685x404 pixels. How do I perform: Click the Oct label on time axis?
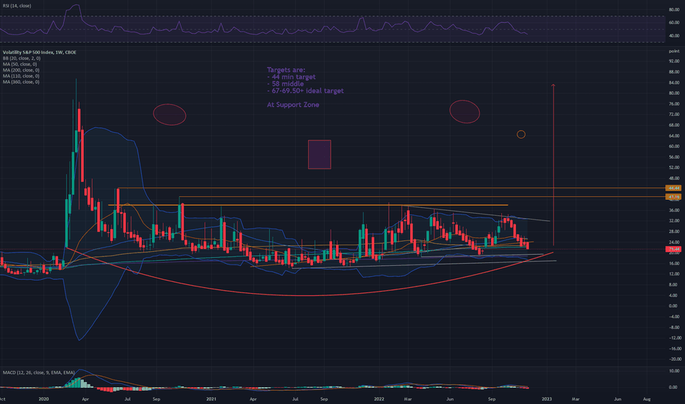[3, 399]
